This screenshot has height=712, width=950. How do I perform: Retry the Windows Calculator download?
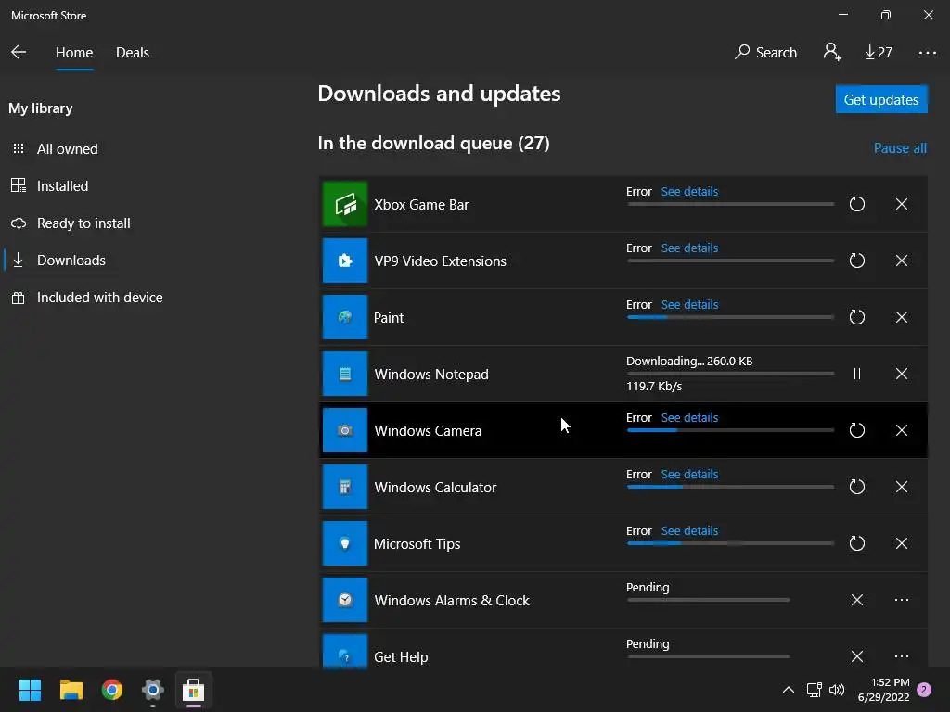point(856,487)
